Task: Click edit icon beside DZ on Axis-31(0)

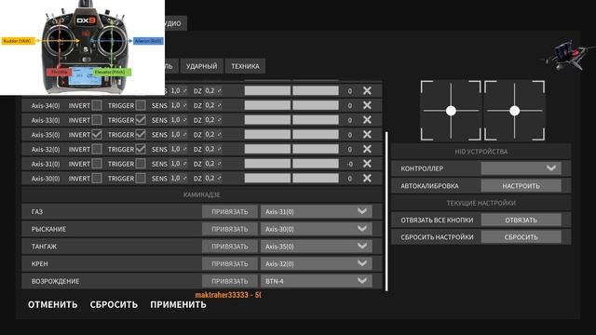Action: coord(220,164)
